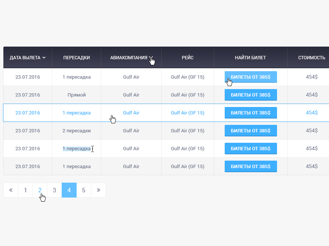Viewport: 329px width, 246px height.
Task: Open page 1 in pagination
Action: pos(25,190)
